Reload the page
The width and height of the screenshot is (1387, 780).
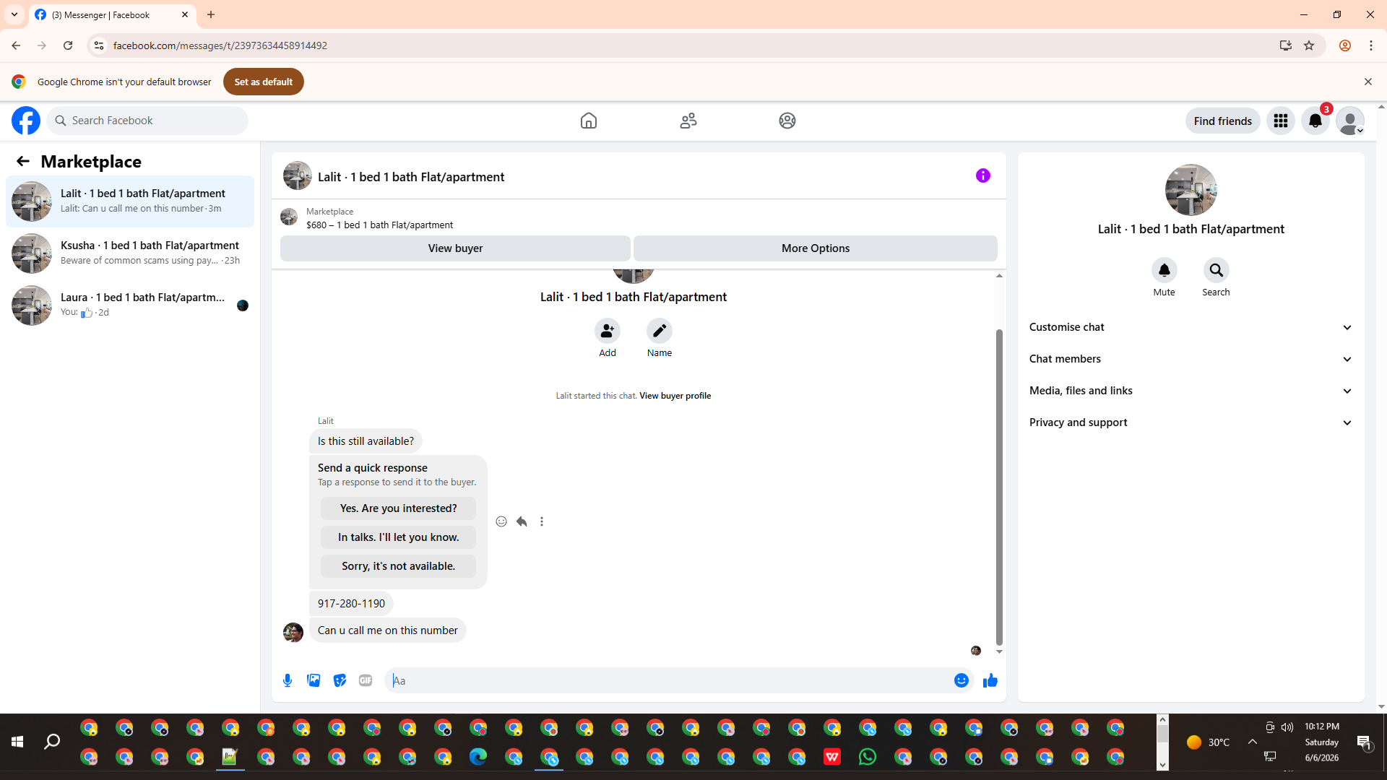tap(68, 45)
